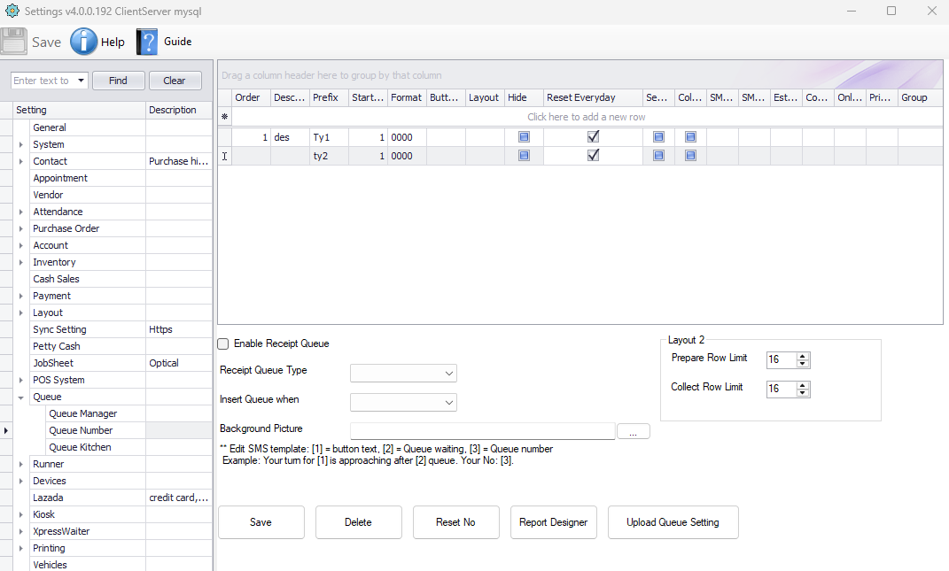Sort by the Order column header

(x=251, y=97)
